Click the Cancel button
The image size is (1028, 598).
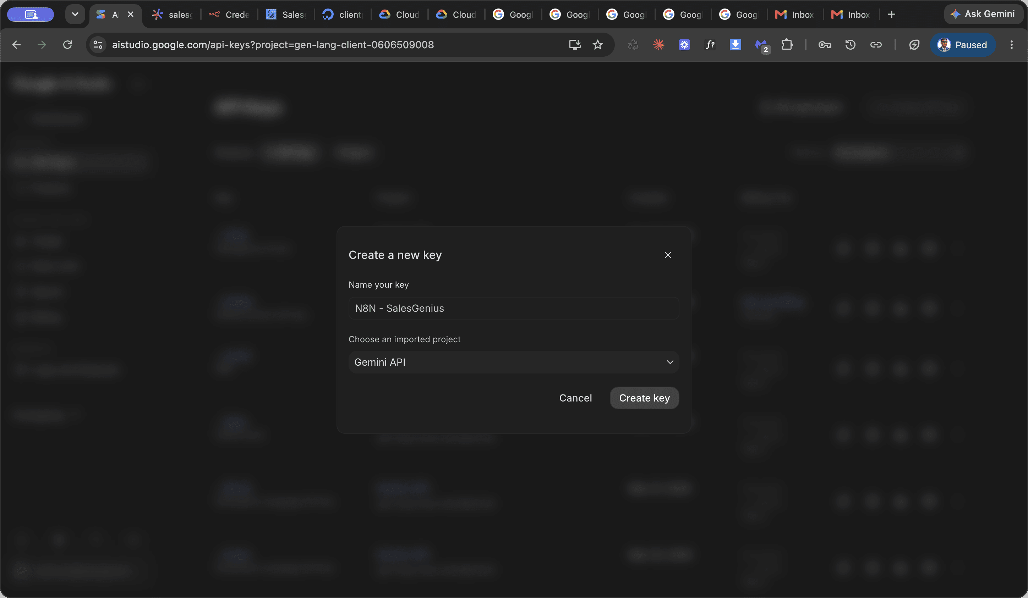click(x=575, y=398)
